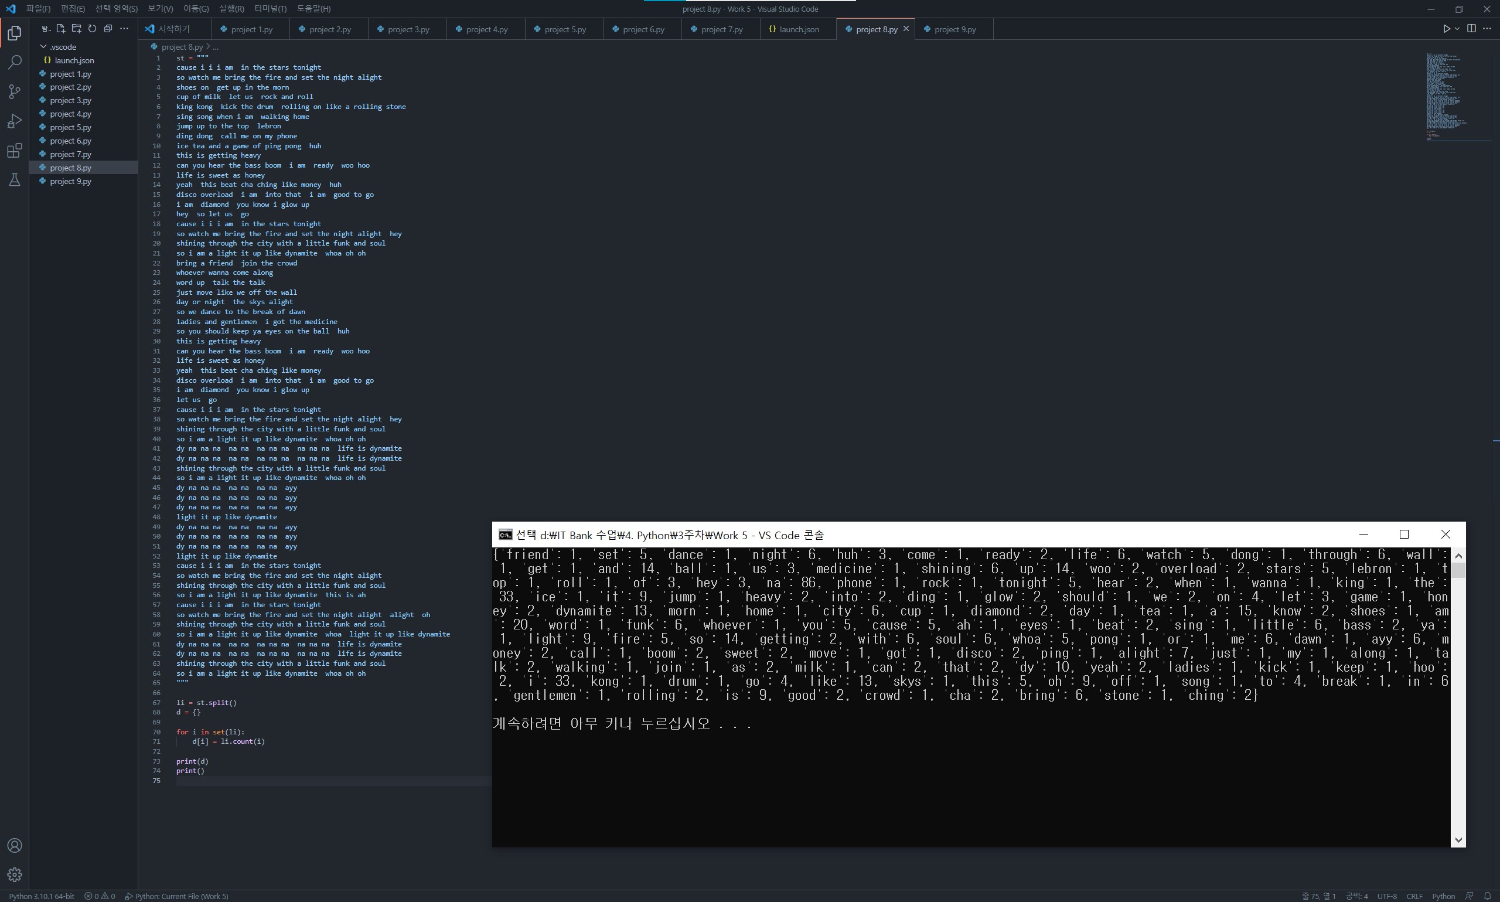Image resolution: width=1500 pixels, height=902 pixels.
Task: Open the Source Control view
Action: 15,91
